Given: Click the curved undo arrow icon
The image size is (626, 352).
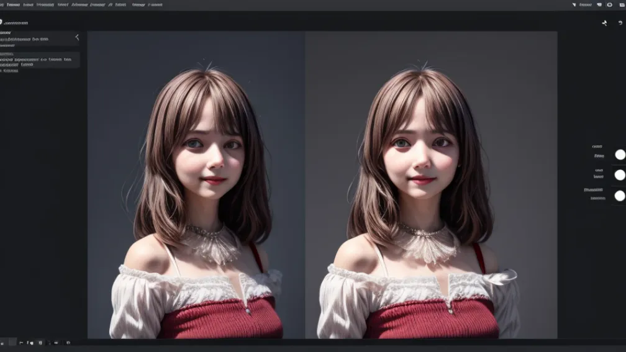Looking at the screenshot, I should tap(620, 23).
